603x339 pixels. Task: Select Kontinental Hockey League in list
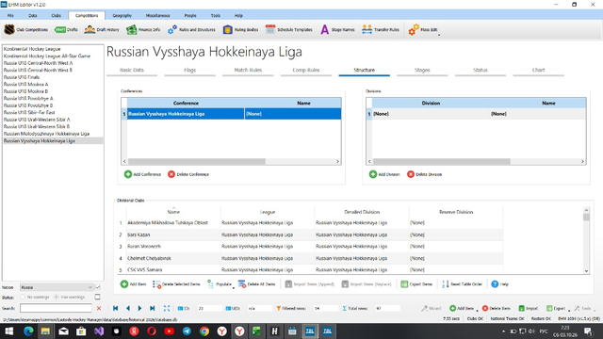pos(32,49)
